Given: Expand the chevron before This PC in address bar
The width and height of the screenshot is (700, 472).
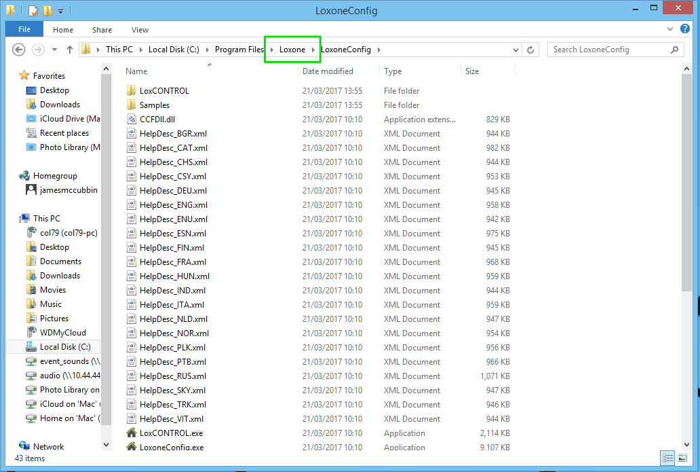Looking at the screenshot, I should (x=98, y=50).
